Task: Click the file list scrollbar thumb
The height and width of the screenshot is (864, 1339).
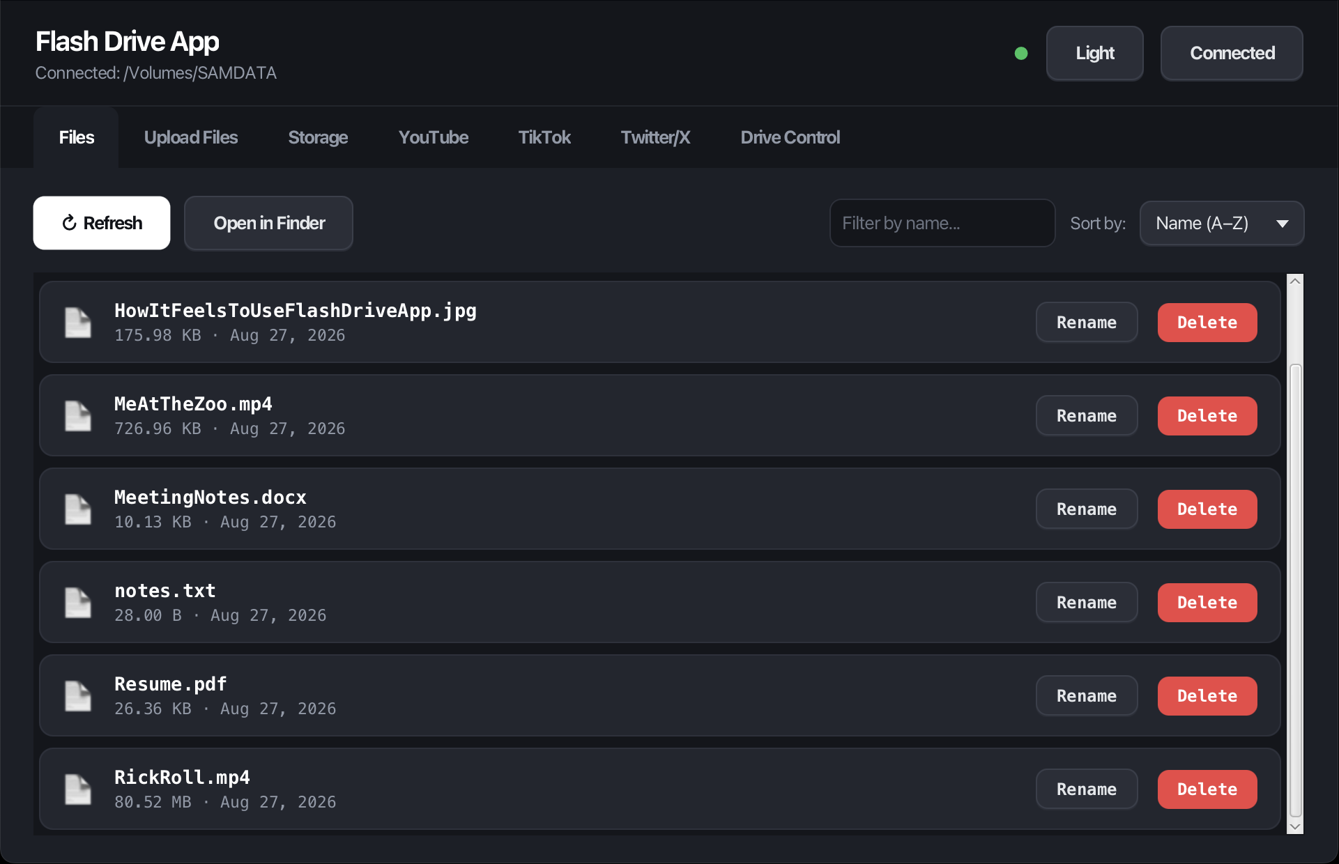Action: 1295,589
